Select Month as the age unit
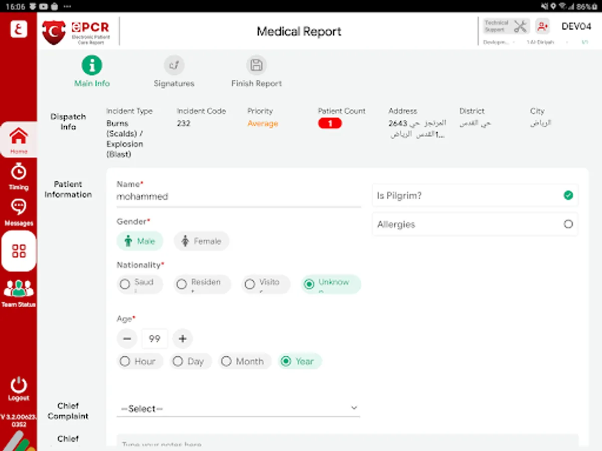 [x=244, y=361]
